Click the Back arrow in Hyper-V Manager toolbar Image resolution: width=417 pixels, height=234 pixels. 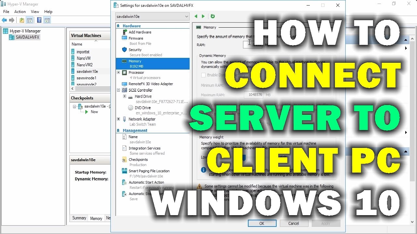(4, 20)
